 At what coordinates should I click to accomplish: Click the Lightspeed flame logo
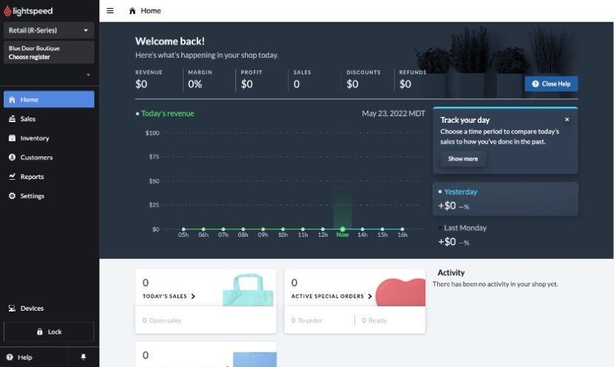(x=7, y=11)
